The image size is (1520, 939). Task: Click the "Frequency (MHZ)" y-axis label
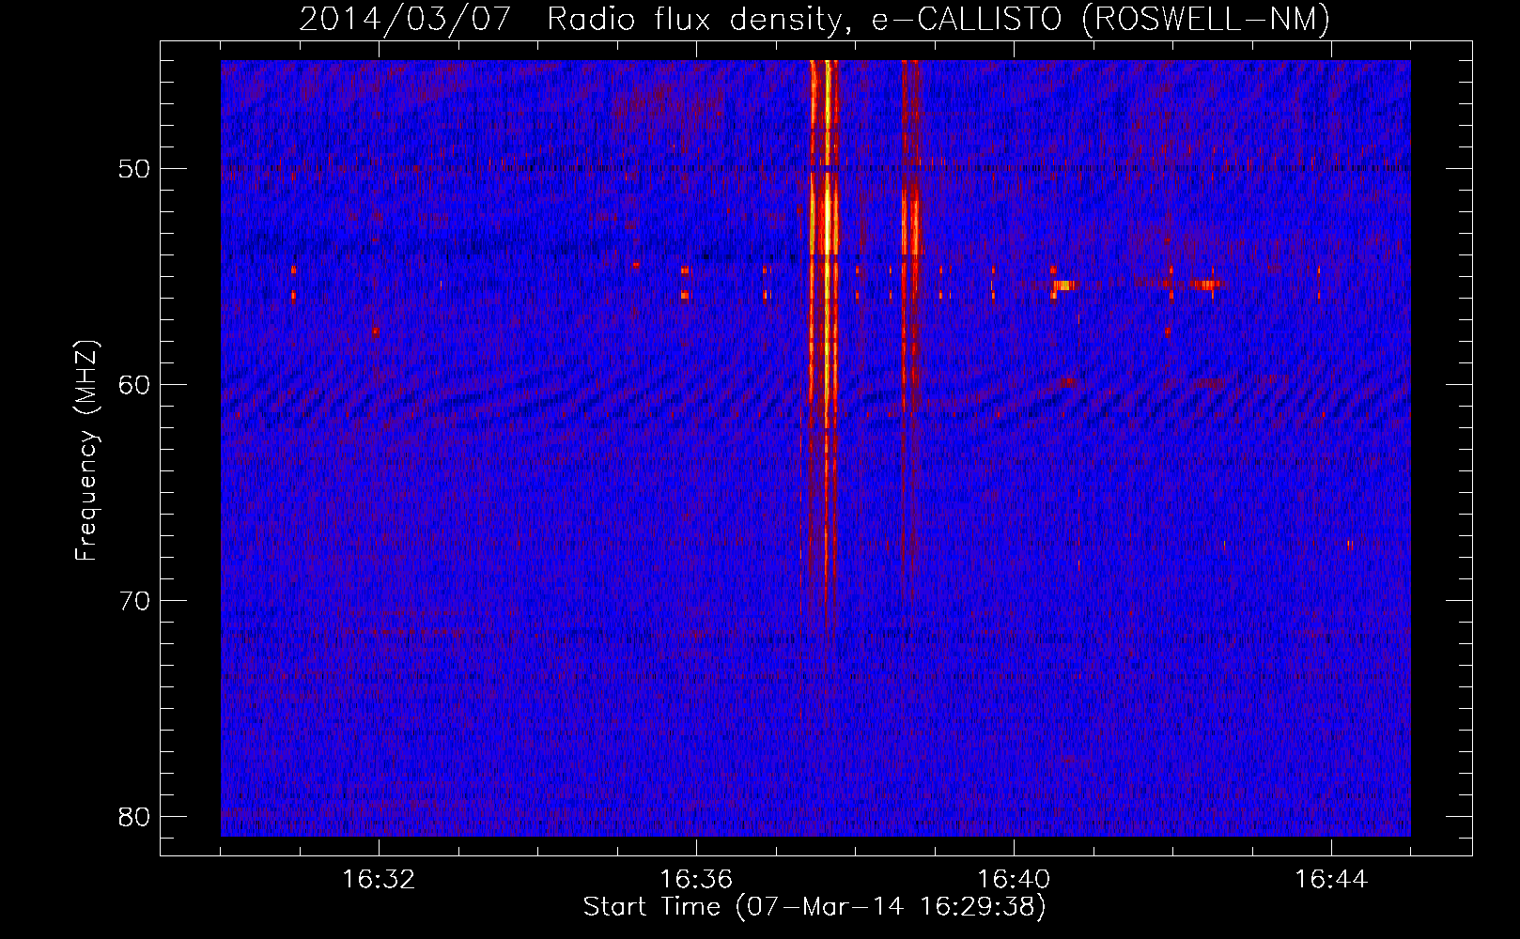coord(86,451)
